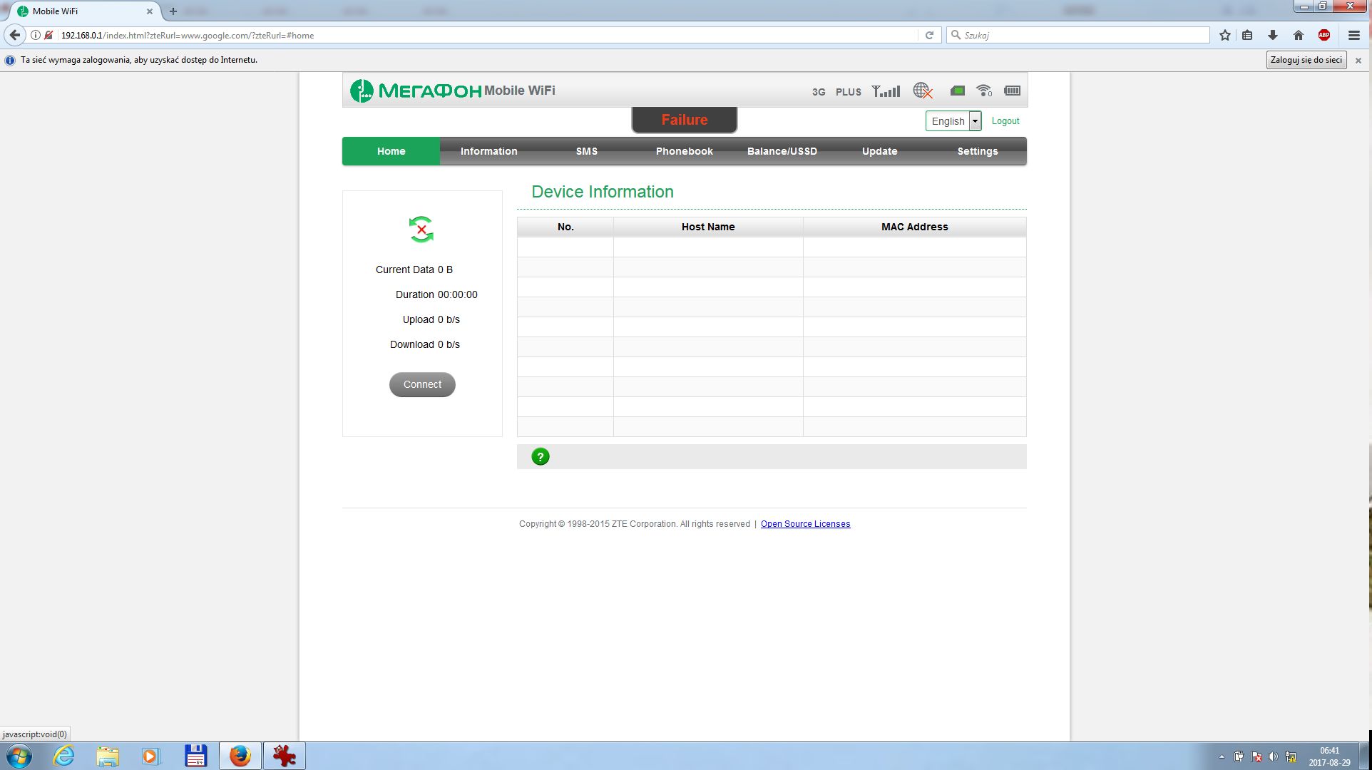The width and height of the screenshot is (1372, 770).
Task: Navigate to the SMS tab
Action: click(586, 151)
